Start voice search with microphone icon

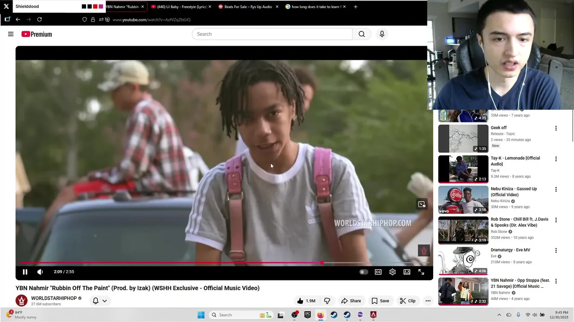382,34
